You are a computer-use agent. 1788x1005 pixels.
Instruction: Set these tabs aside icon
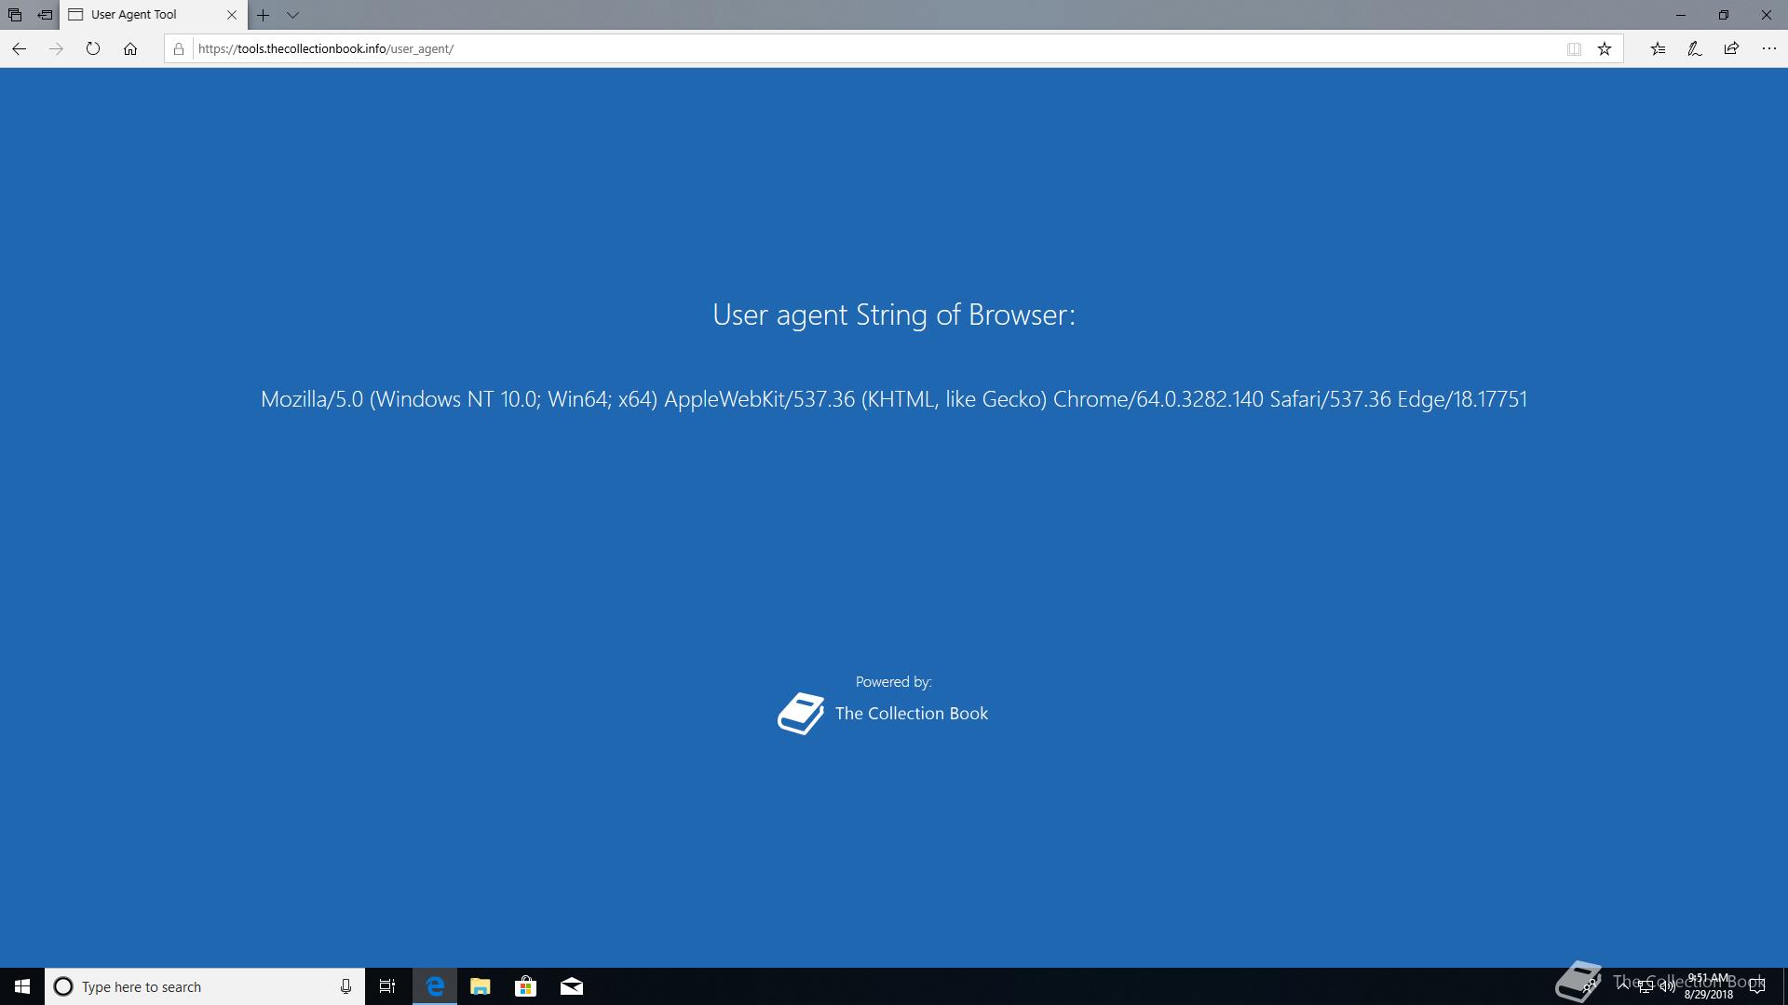[x=45, y=15]
